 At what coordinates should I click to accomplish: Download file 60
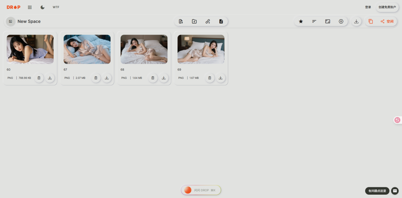tap(50, 78)
